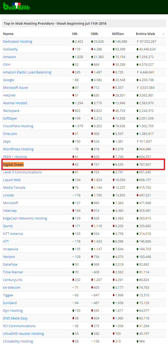The image size is (168, 347).
Task: Select GoDaddy's 40,446,624 Entire Web value
Action: (x=148, y=49)
